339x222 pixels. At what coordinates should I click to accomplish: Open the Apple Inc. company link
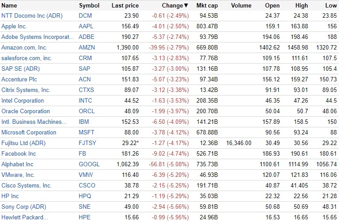[x=14, y=26]
